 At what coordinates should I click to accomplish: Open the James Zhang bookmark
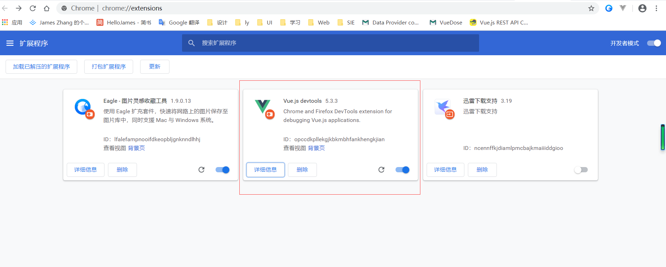(x=59, y=22)
